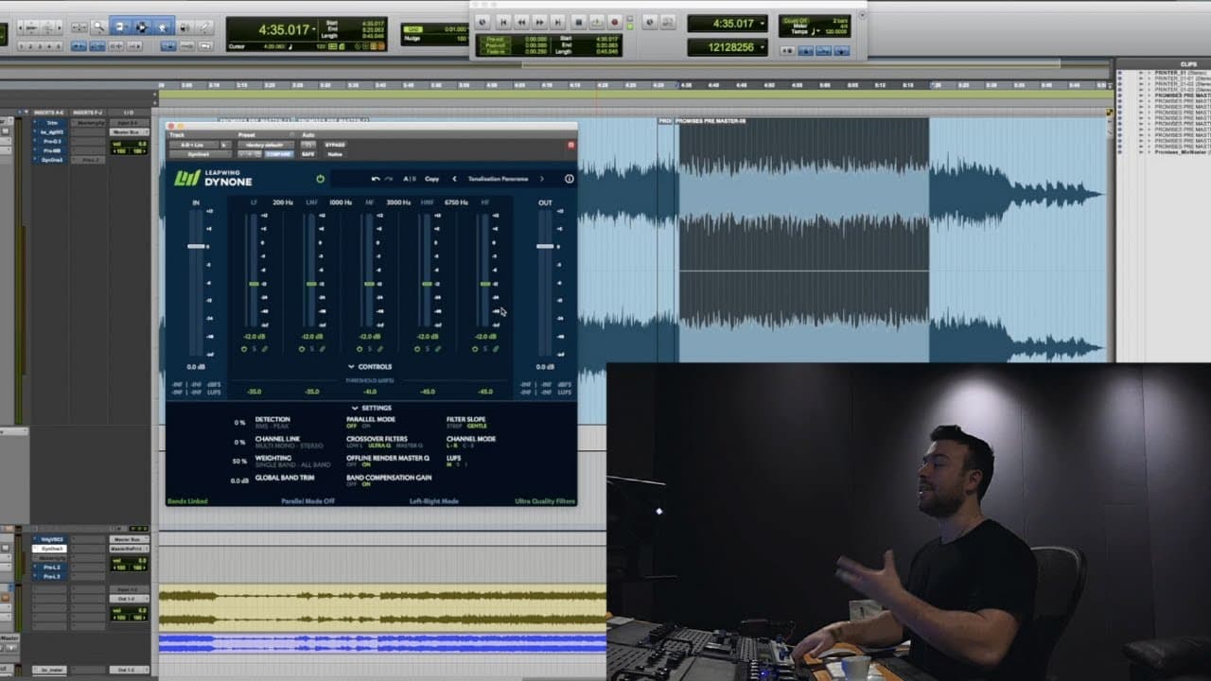Screen dimensions: 1211x681
Task: Click the plugin BYPASS button
Action: tap(335, 145)
